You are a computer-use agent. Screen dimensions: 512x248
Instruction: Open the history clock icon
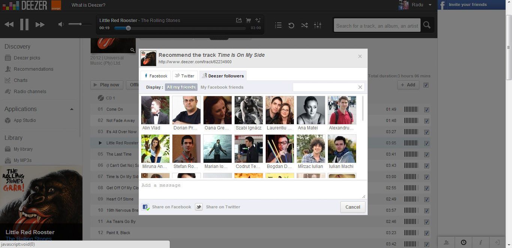(464, 242)
